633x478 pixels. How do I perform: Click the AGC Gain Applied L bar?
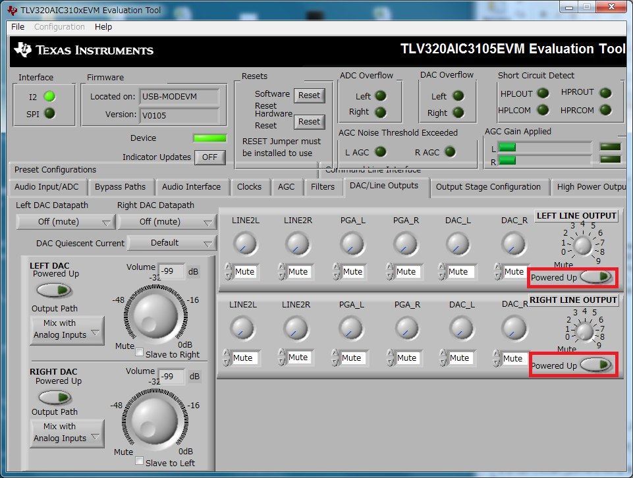coord(545,147)
